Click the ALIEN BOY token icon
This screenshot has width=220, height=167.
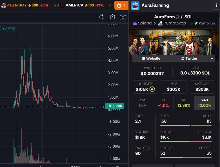point(4,5)
